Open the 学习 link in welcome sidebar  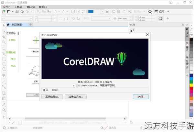(x=13, y=59)
